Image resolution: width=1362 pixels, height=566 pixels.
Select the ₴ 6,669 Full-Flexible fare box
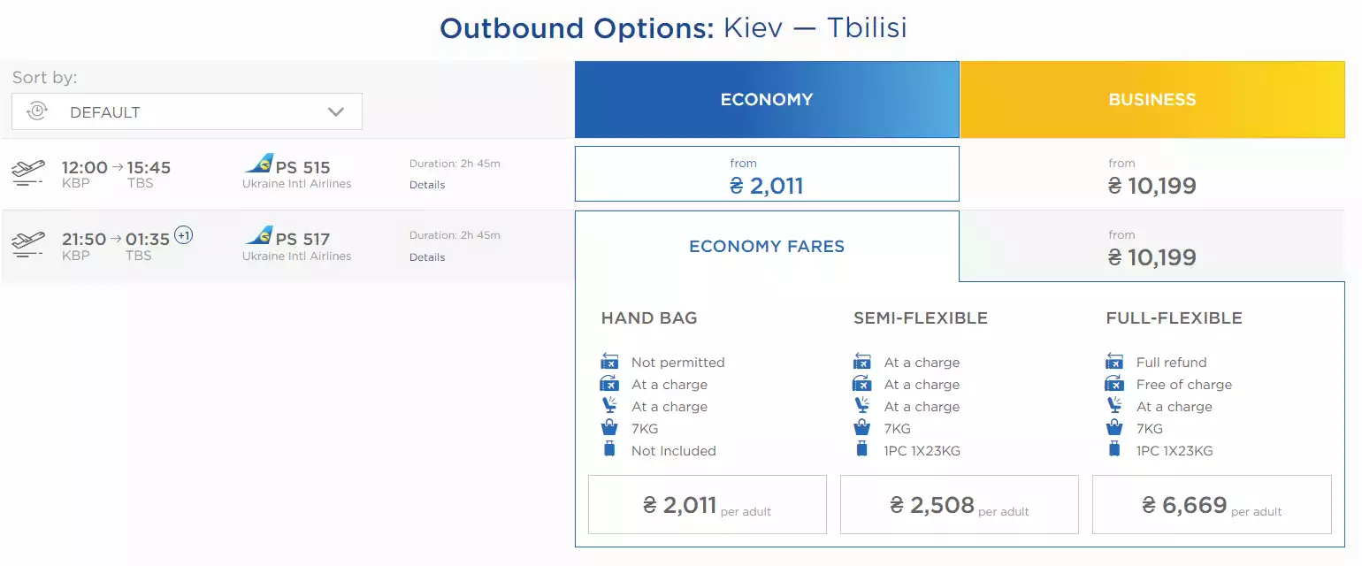tap(1211, 504)
